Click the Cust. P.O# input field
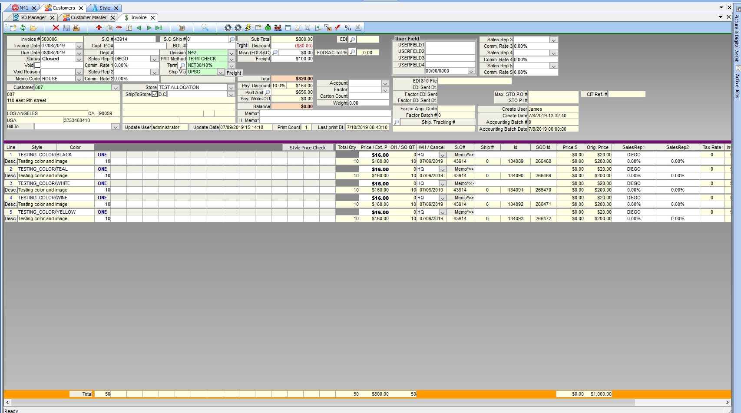 [x=140, y=46]
